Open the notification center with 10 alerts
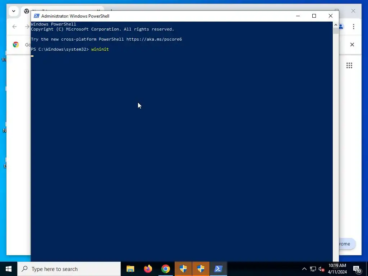The image size is (368, 276). 357,269
